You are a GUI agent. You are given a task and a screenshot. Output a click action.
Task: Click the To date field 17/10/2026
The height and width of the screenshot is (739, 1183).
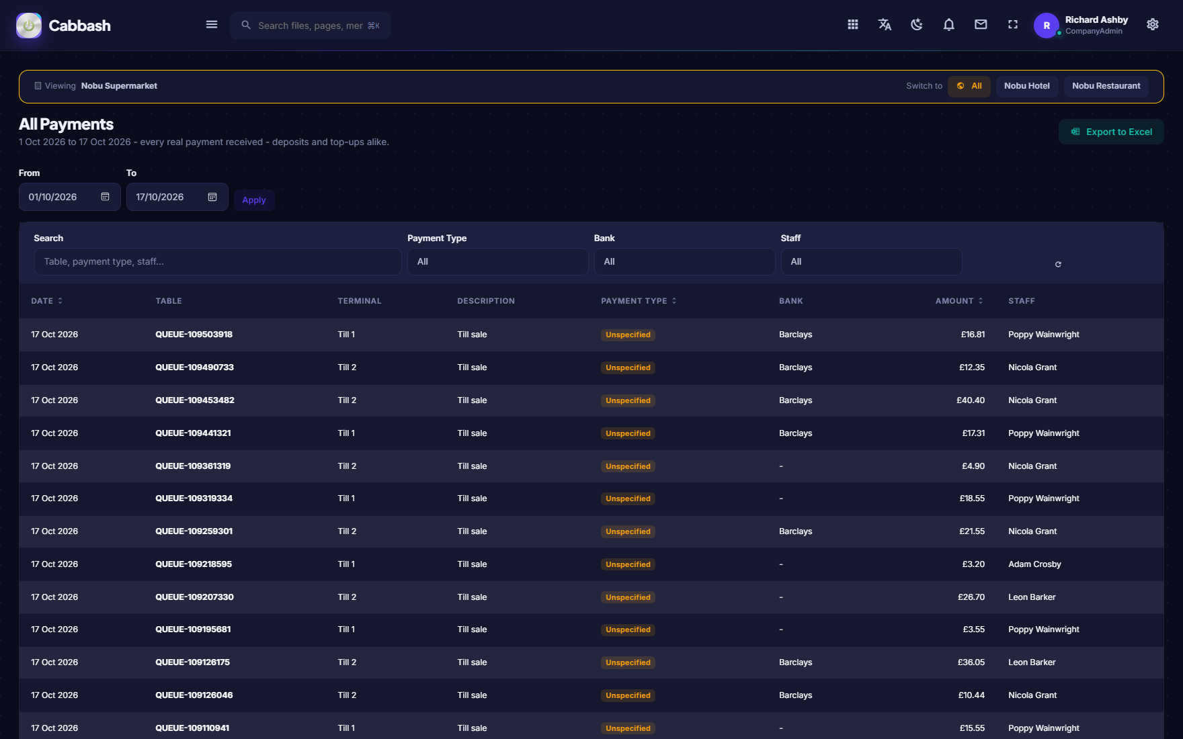[x=177, y=197]
